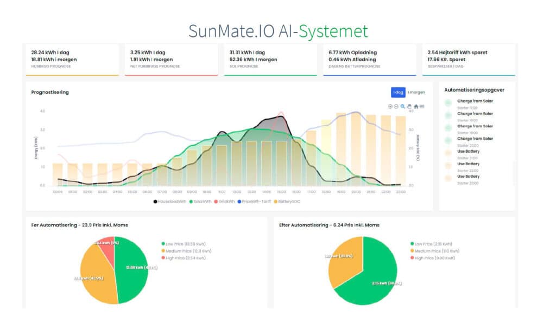The image size is (556, 312).
Task: Open the chart hamburger export menu
Action: coord(422,106)
